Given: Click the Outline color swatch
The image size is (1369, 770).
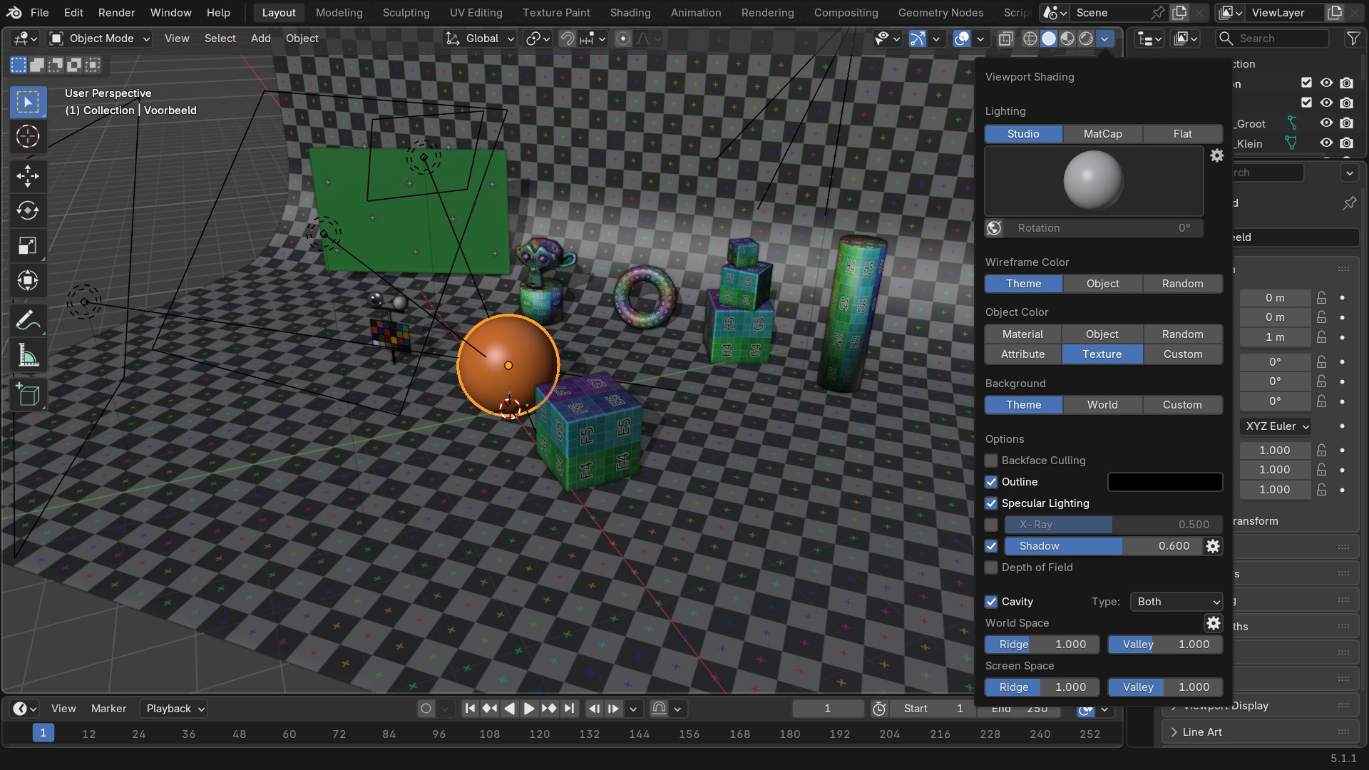Looking at the screenshot, I should (1165, 482).
